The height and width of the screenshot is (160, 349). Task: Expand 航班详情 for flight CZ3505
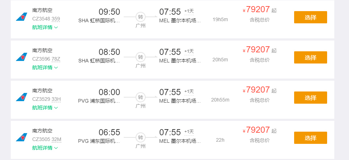45,148
